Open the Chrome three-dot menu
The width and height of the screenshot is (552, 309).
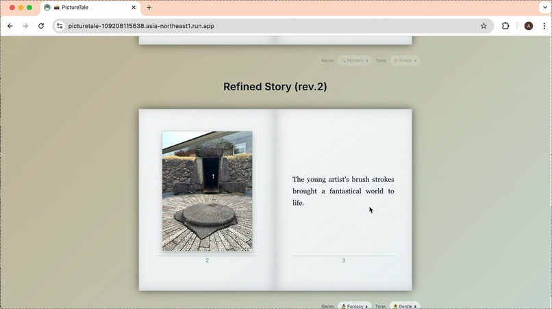coord(544,26)
